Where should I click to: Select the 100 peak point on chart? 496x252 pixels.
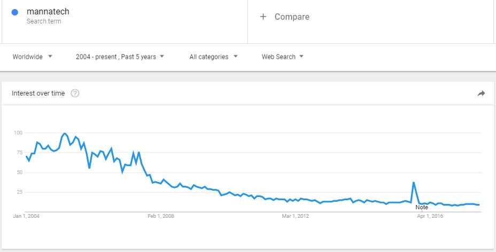(65, 133)
